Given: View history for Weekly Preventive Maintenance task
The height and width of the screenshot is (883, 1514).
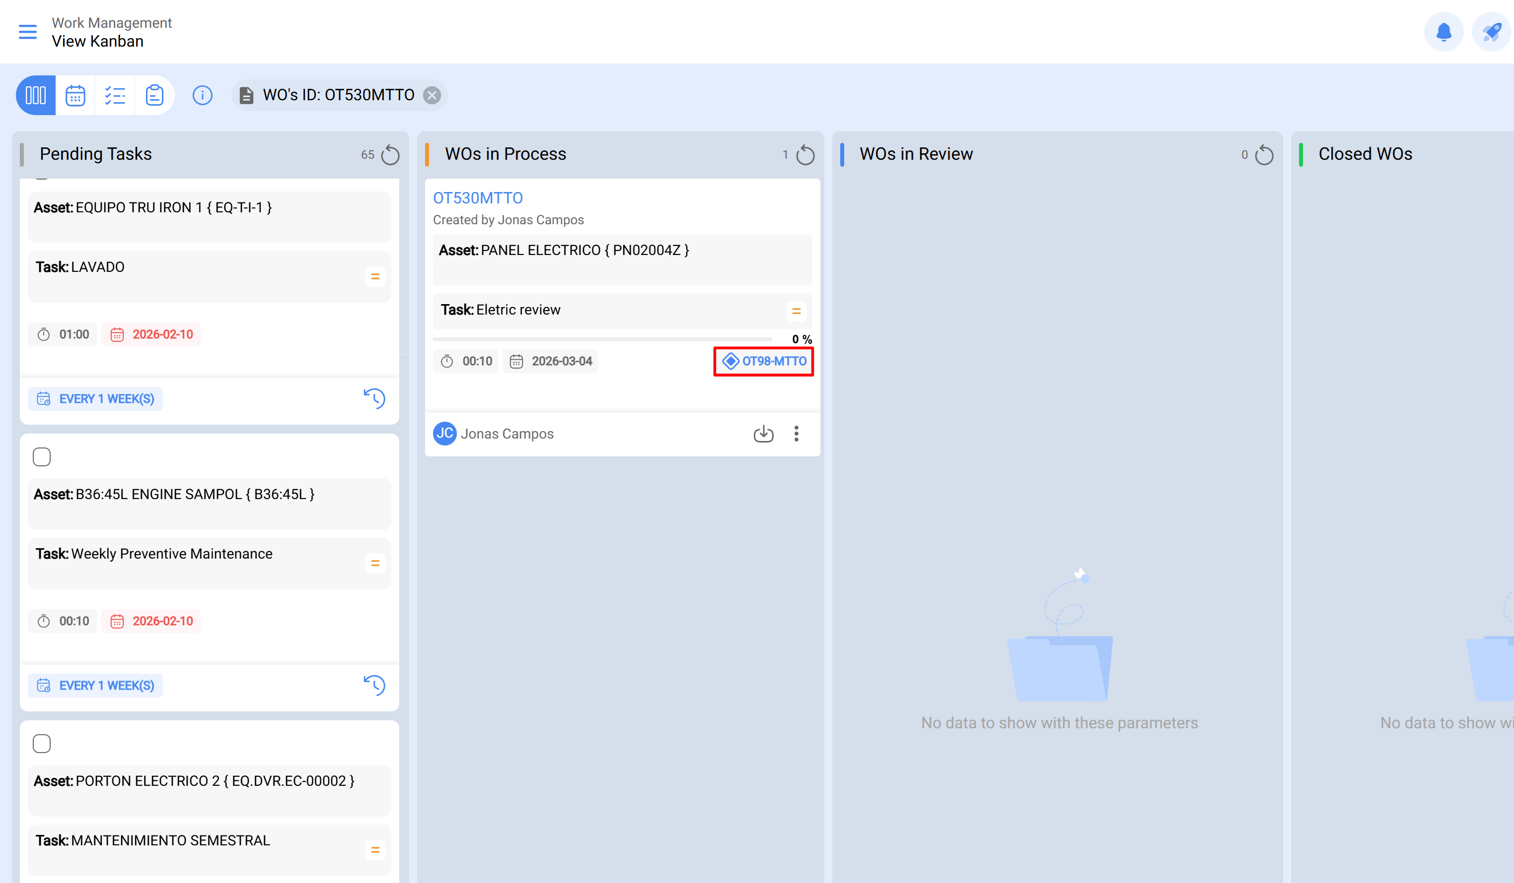Looking at the screenshot, I should click(x=374, y=685).
